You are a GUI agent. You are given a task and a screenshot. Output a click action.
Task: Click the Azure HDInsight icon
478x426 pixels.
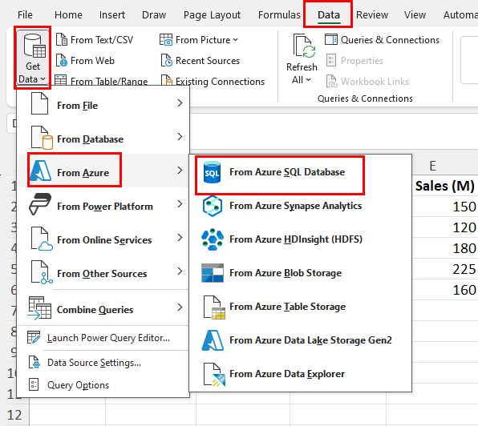pyautogui.click(x=213, y=239)
